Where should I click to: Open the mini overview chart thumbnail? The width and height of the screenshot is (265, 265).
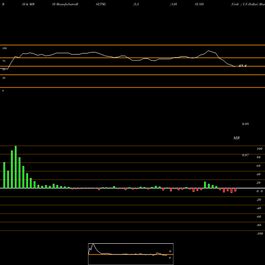click(131, 254)
